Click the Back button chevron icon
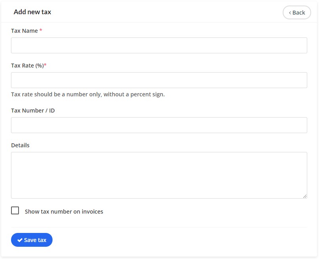The image size is (321, 259). (290, 13)
